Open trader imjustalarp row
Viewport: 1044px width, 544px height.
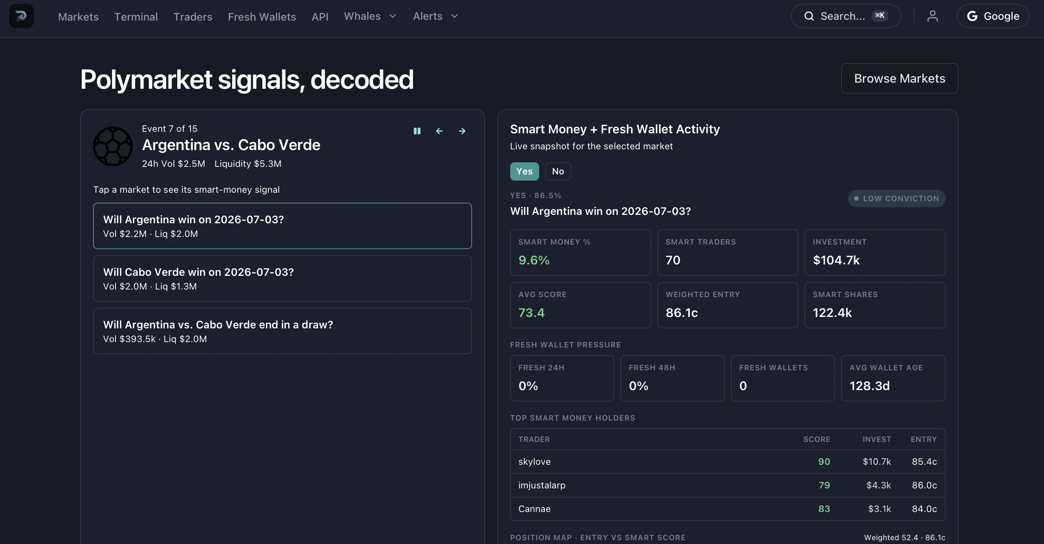[x=728, y=485]
